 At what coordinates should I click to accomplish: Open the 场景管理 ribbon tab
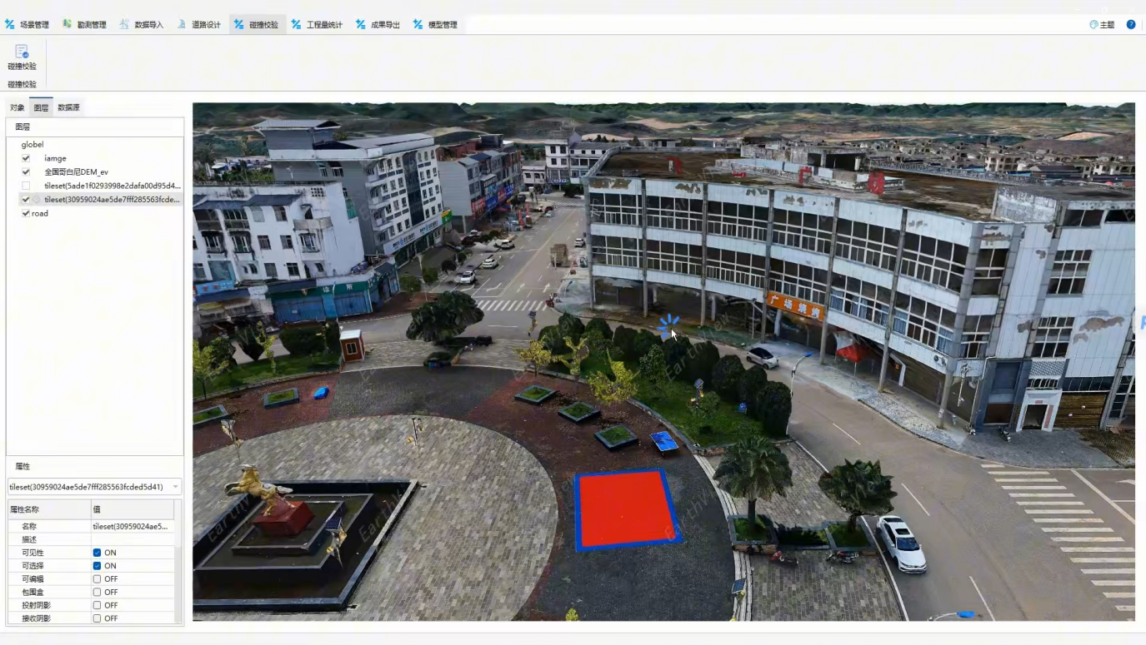click(x=28, y=25)
